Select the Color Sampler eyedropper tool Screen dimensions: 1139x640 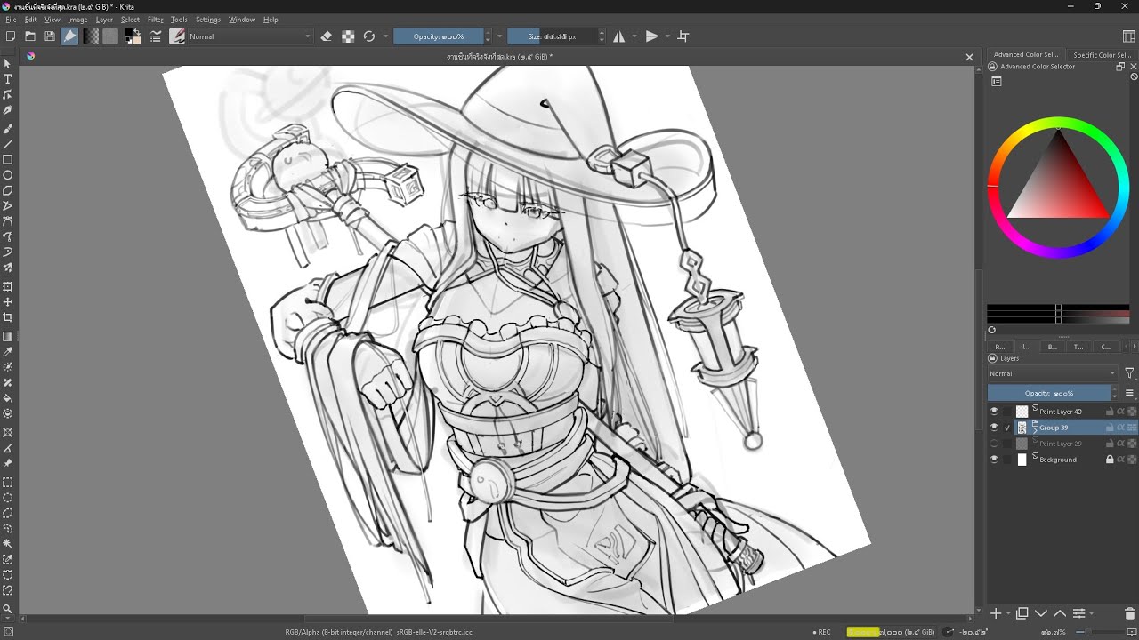8,352
